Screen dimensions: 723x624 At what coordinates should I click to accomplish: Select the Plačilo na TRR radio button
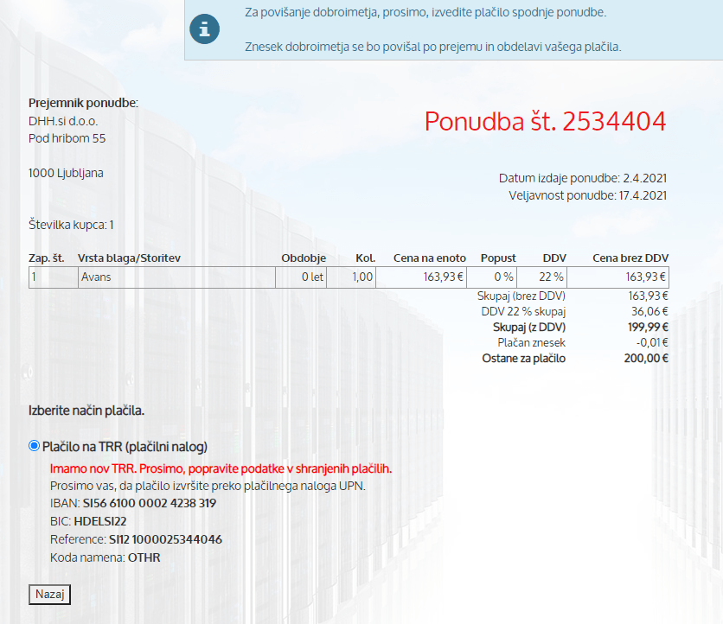pyautogui.click(x=35, y=446)
